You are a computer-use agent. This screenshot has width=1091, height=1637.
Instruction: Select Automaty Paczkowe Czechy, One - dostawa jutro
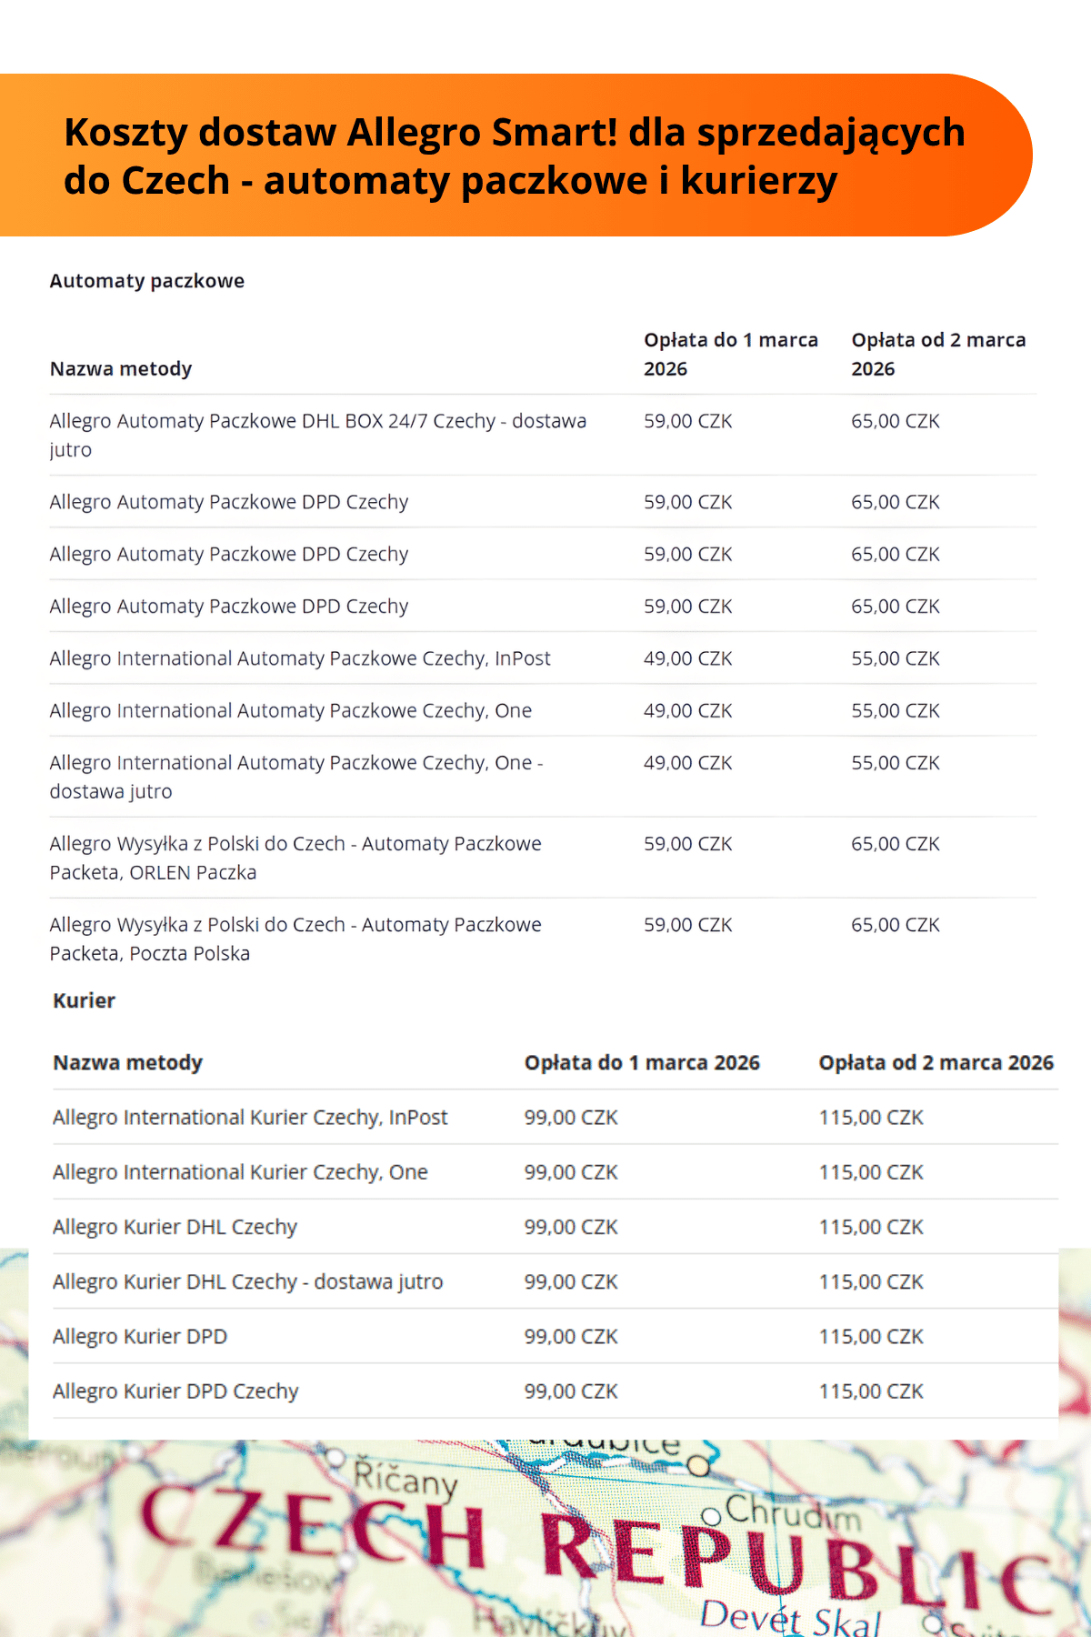point(295,777)
